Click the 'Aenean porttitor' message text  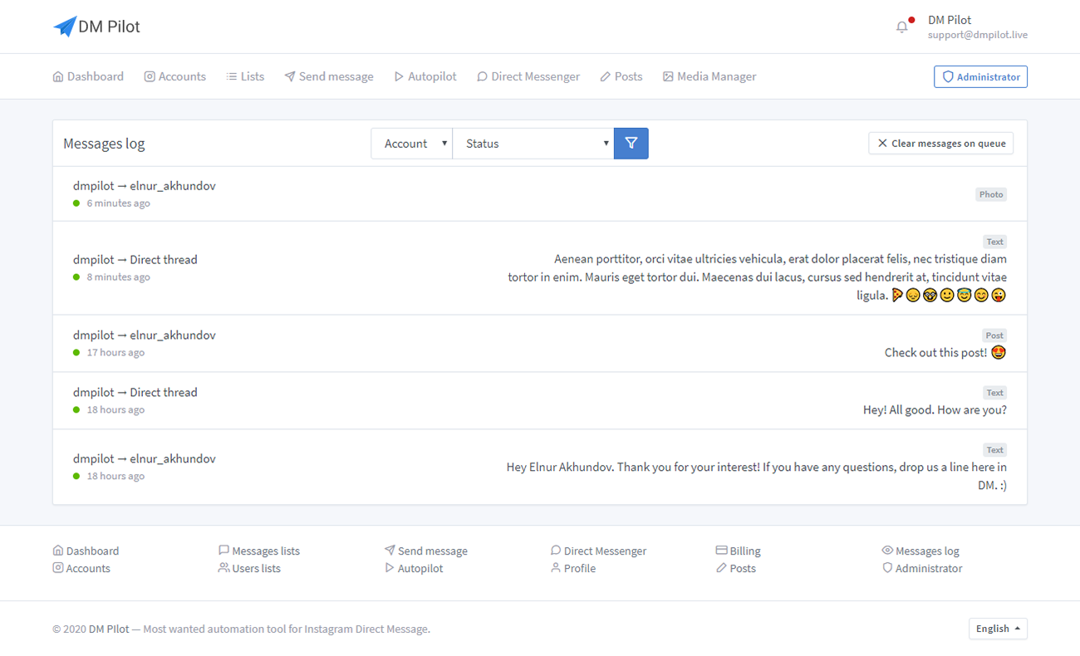pyautogui.click(x=758, y=277)
